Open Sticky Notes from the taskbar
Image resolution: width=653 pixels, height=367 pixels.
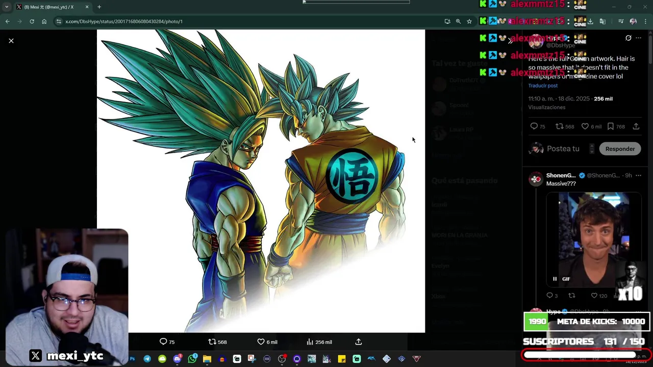[x=341, y=359]
